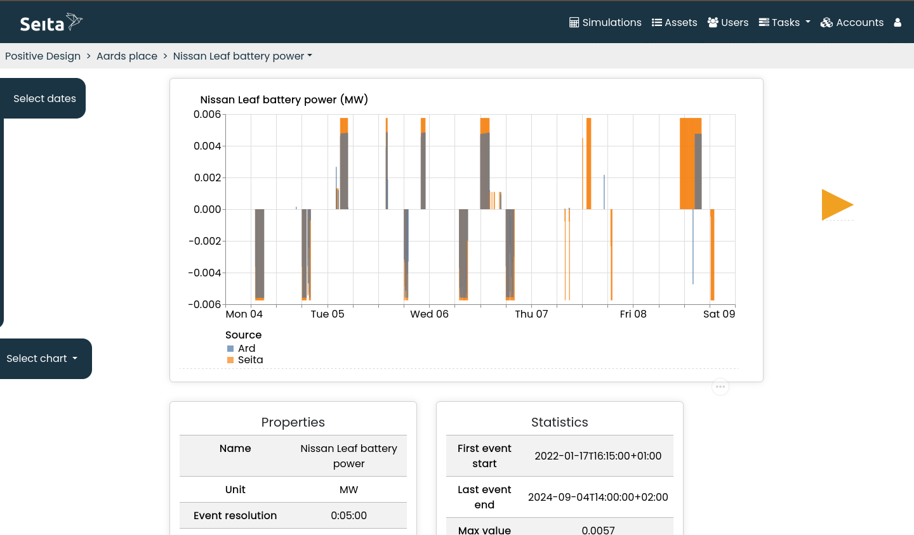The height and width of the screenshot is (535, 914).
Task: Toggle the Ard source legend swatch
Action: [230, 349]
